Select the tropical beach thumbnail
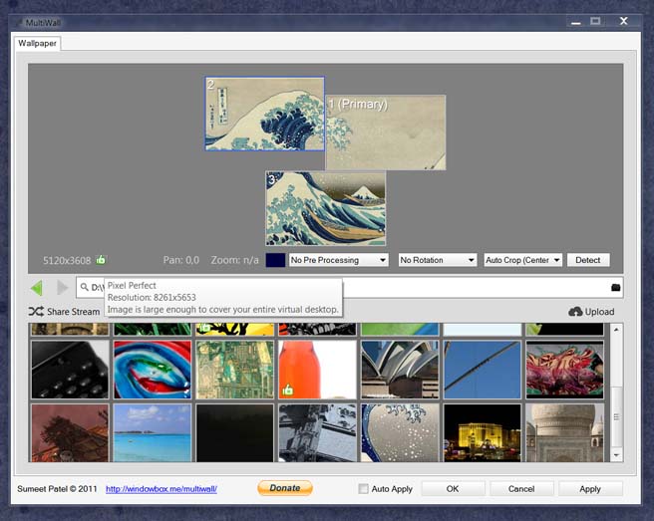 coord(153,432)
